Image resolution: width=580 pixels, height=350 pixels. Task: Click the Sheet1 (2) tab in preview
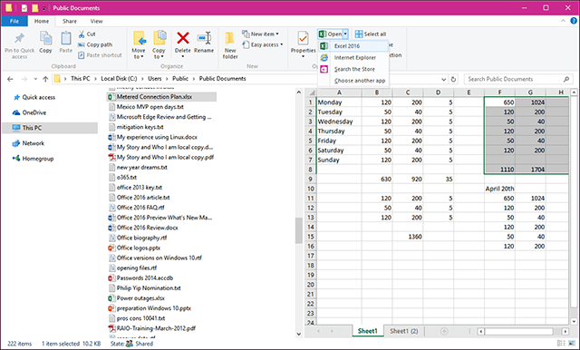click(404, 331)
